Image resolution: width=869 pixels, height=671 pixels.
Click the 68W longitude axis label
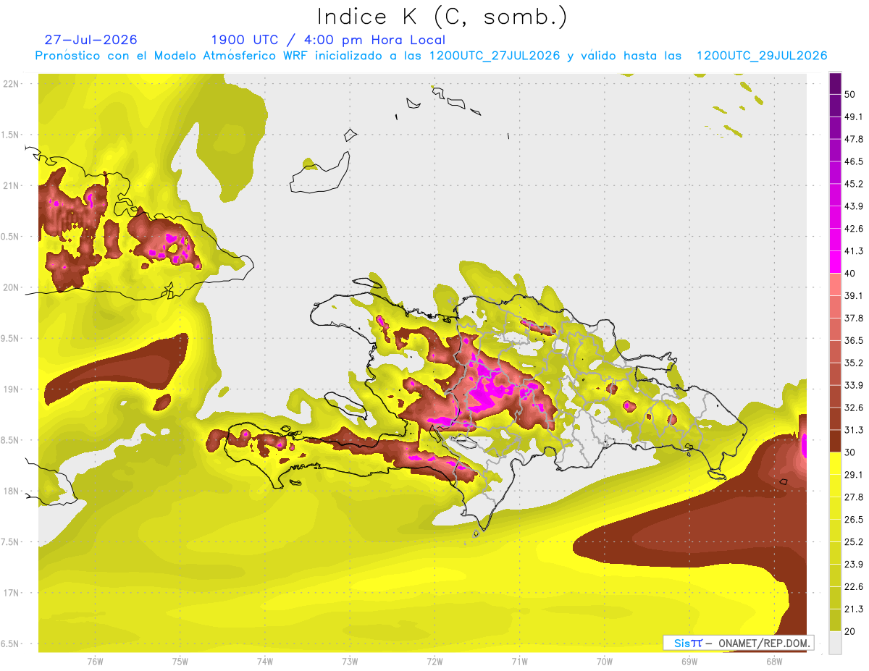point(774,661)
